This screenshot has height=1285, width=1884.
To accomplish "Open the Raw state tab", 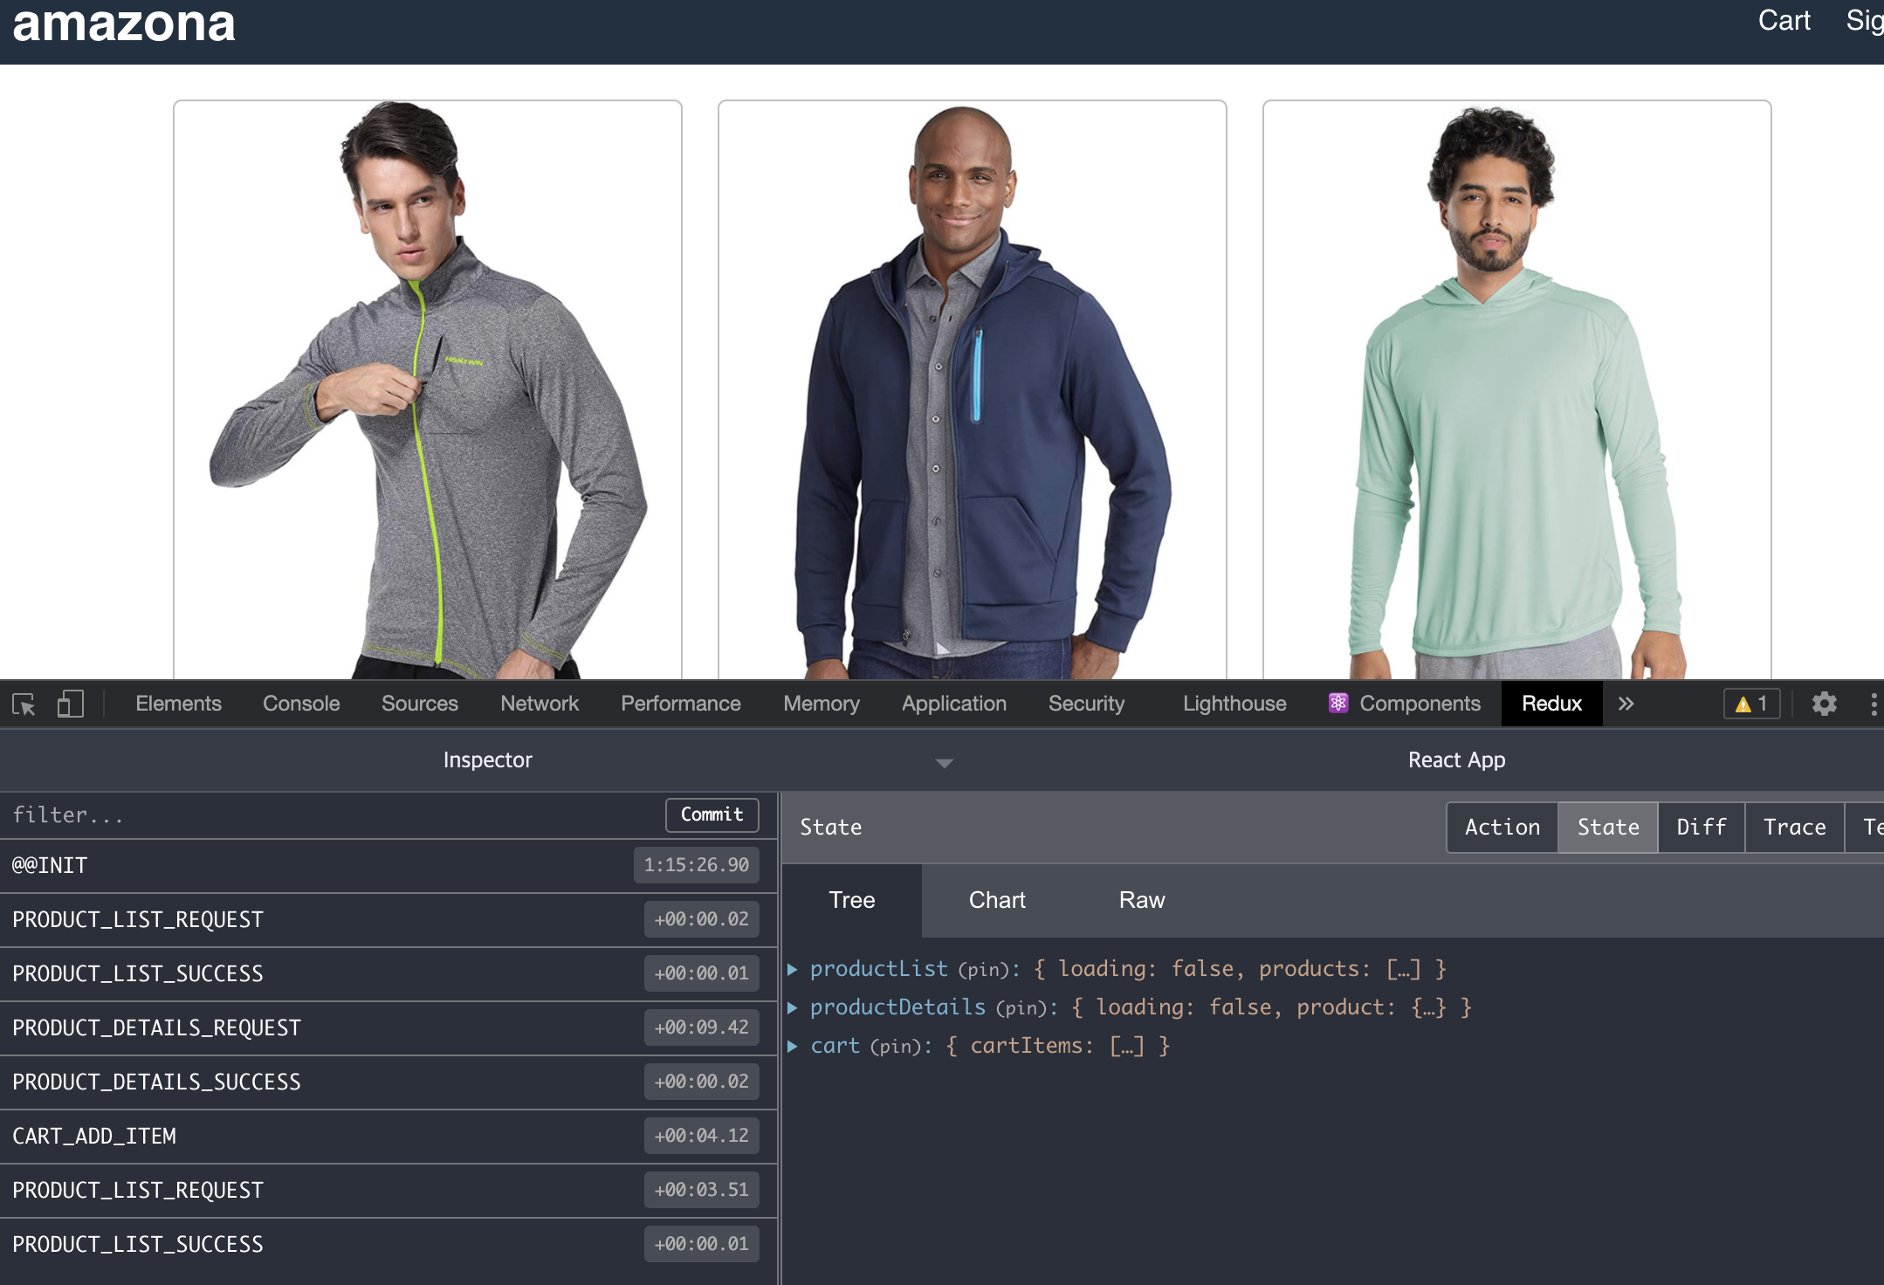I will tap(1141, 901).
